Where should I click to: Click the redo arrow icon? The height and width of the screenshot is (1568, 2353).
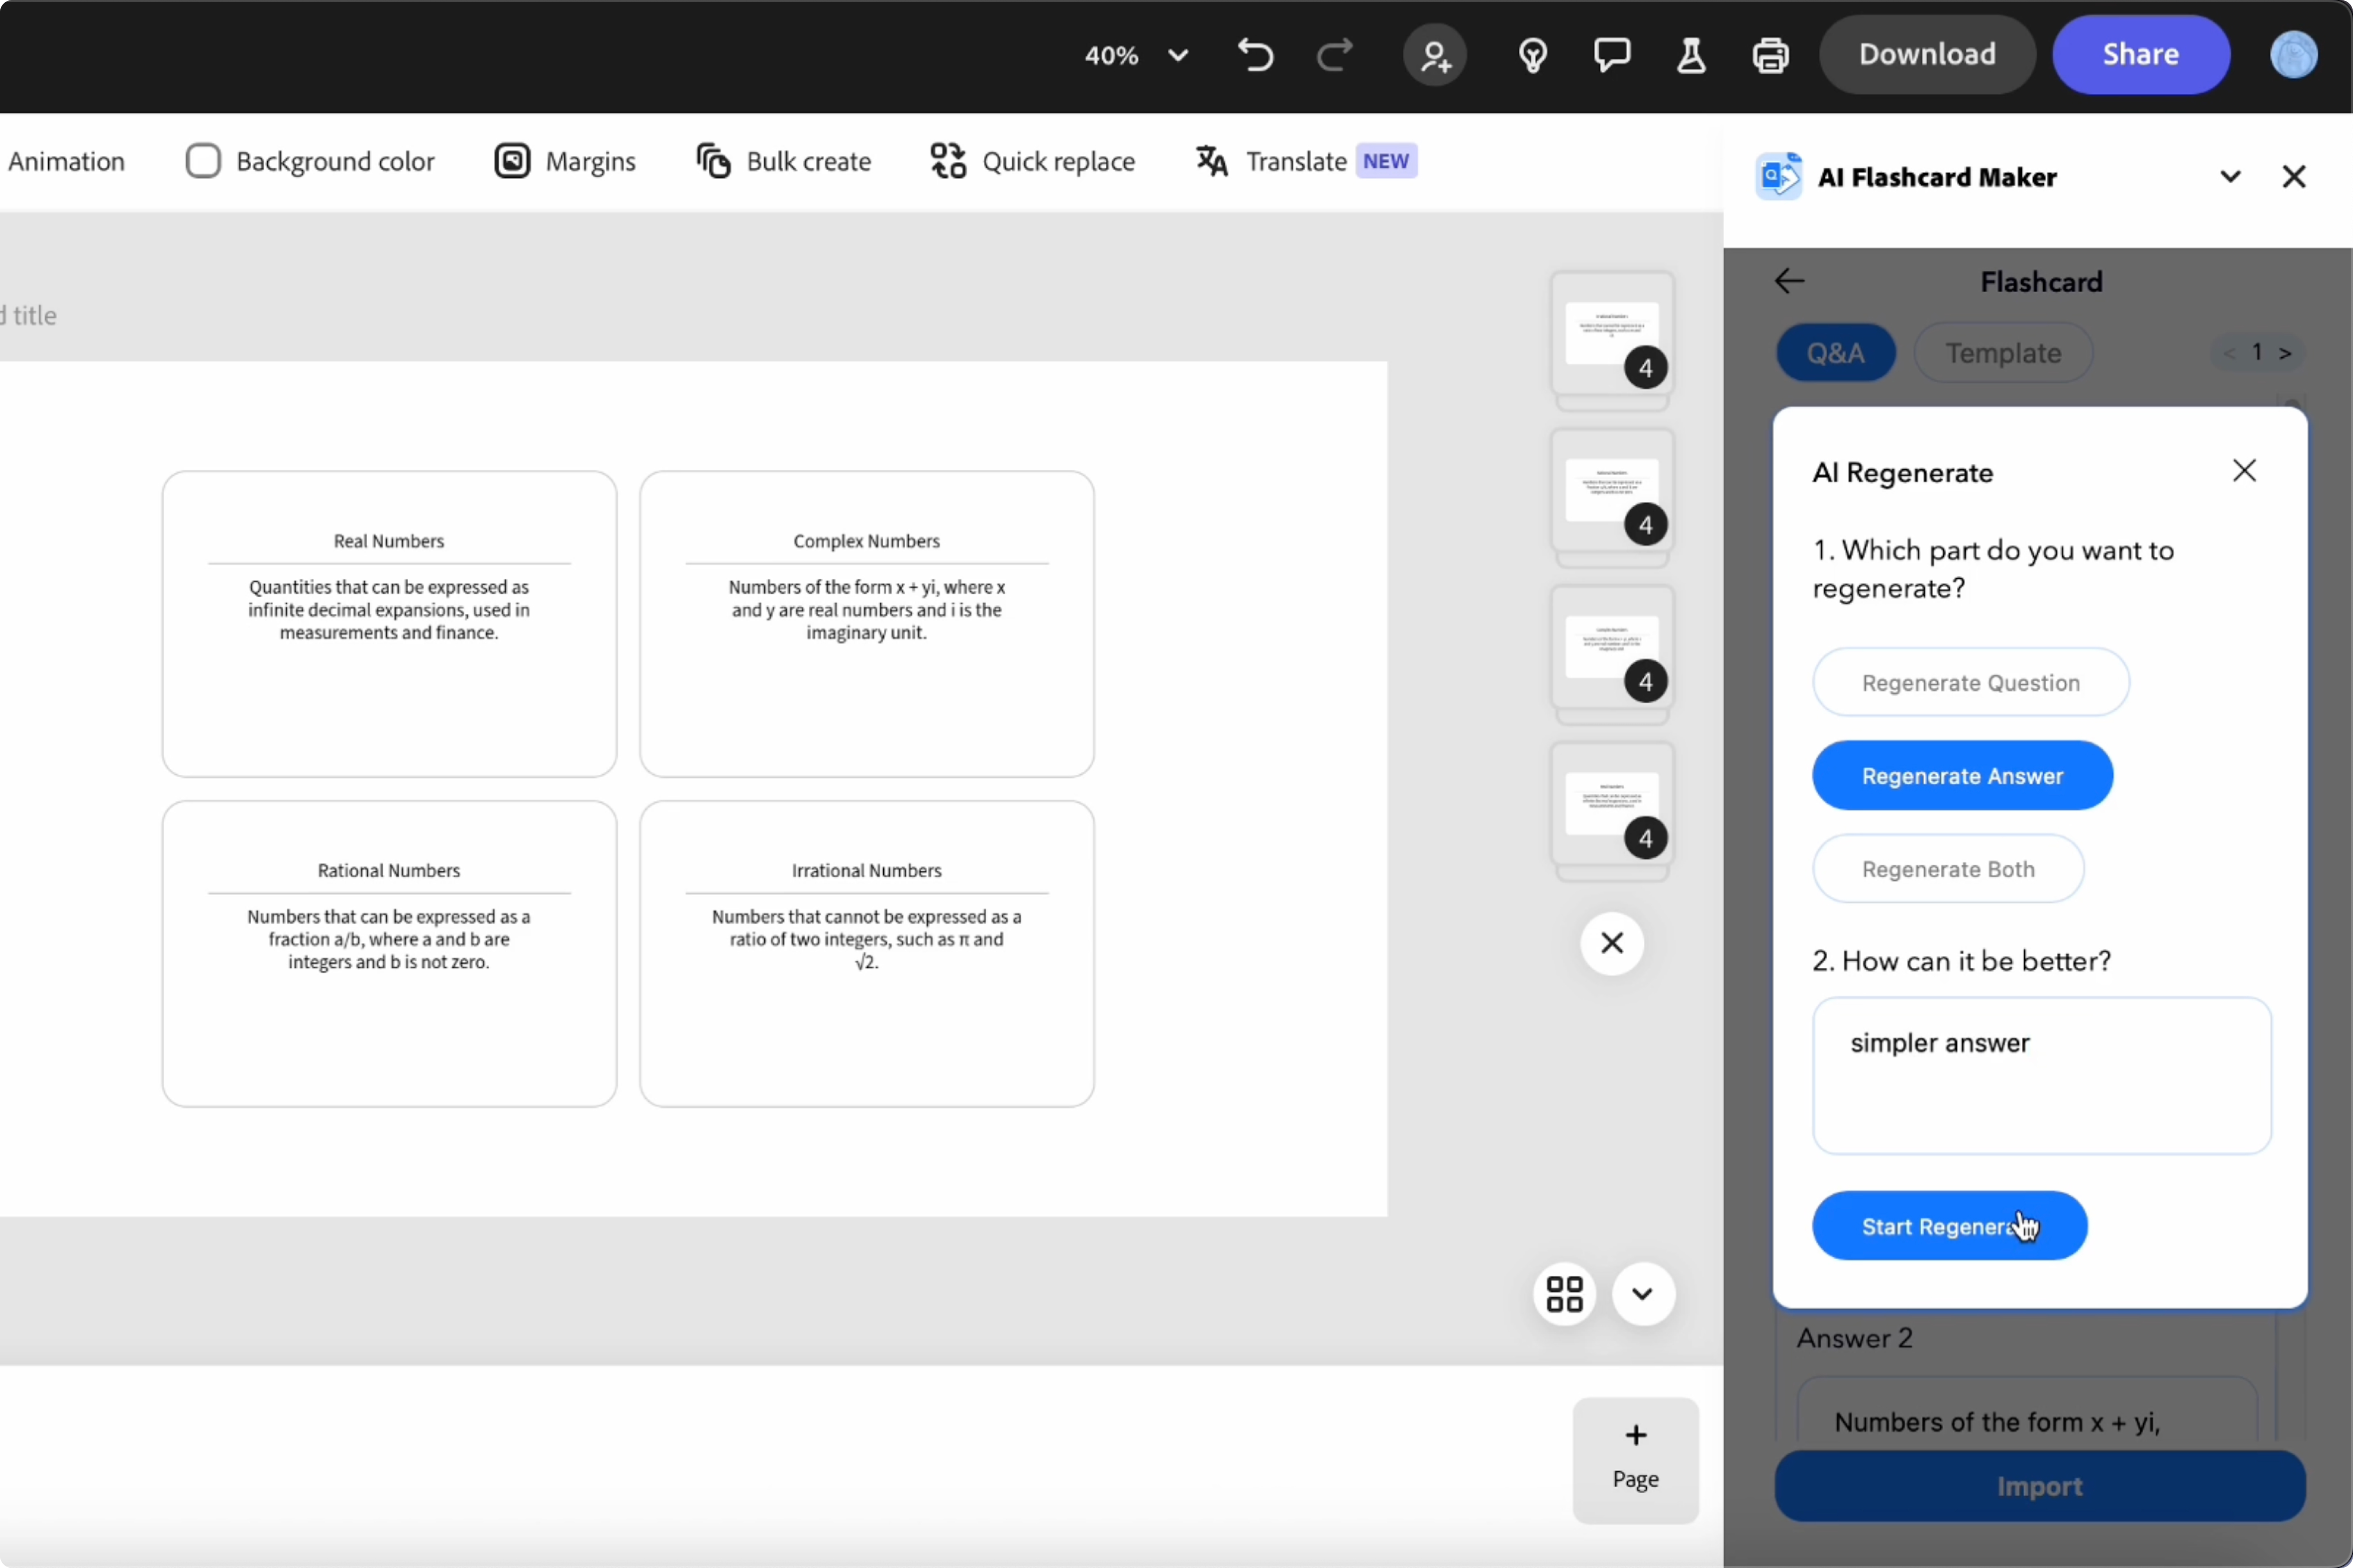click(x=1335, y=55)
